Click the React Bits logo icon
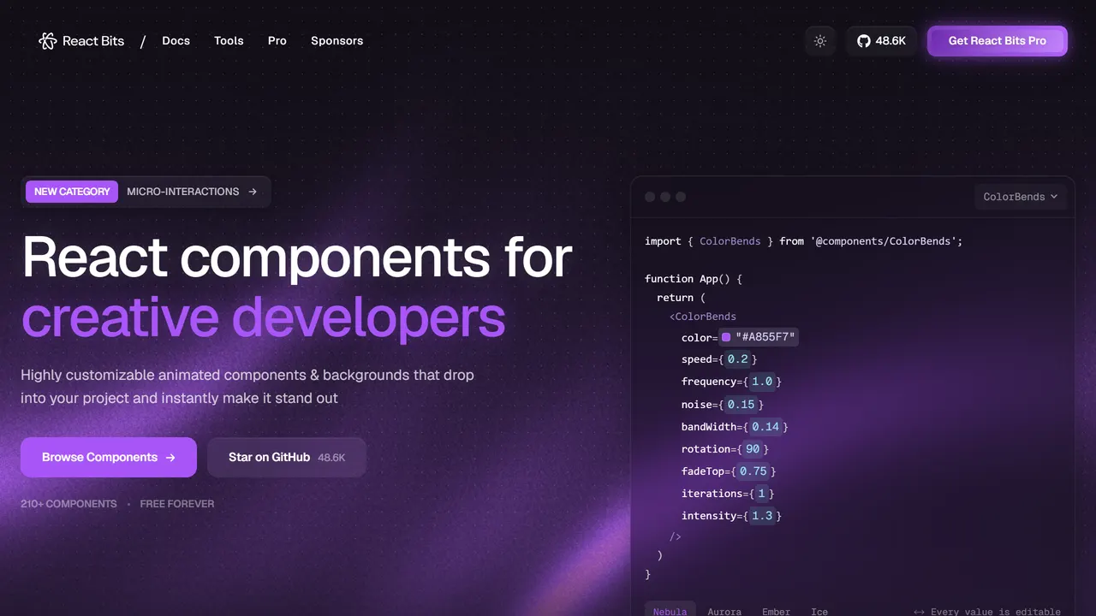 click(x=47, y=41)
